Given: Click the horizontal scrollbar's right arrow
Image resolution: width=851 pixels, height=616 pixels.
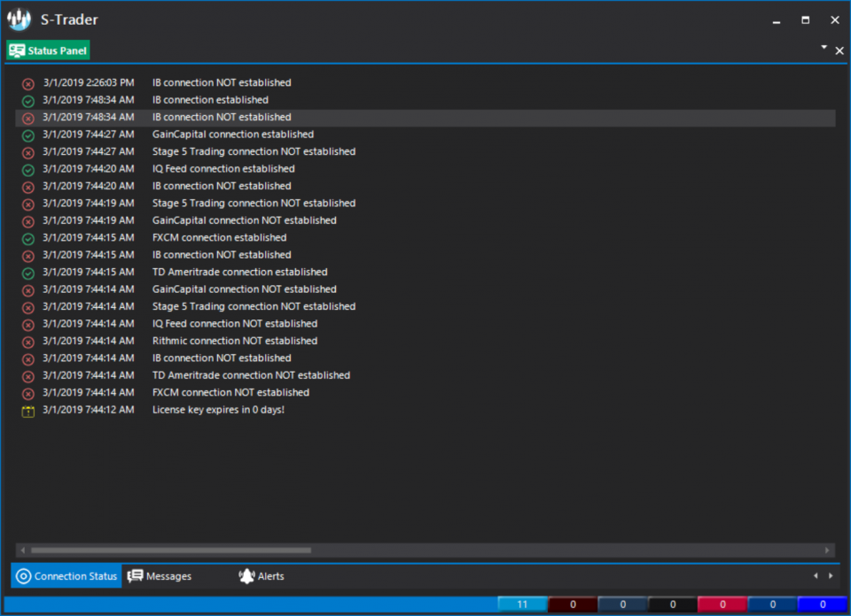Looking at the screenshot, I should pyautogui.click(x=827, y=551).
